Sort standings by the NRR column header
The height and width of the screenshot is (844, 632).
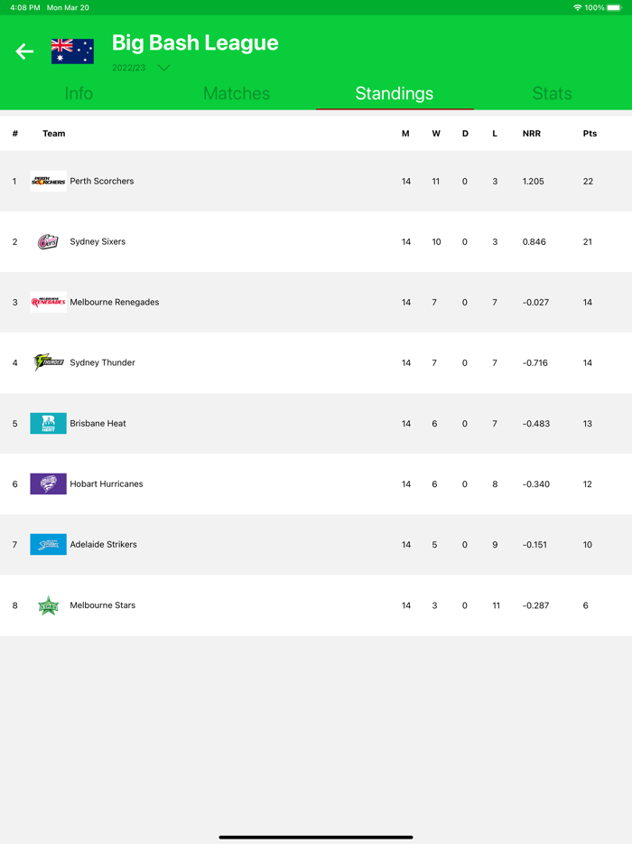[x=532, y=133]
